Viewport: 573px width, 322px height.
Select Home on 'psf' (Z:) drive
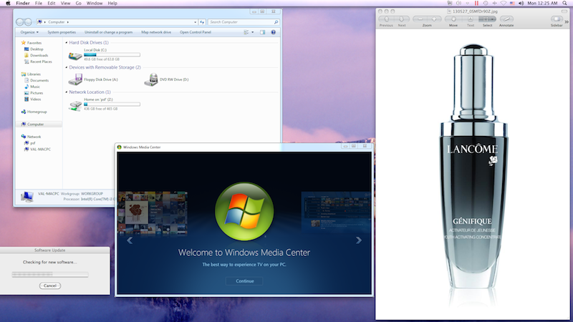click(104, 104)
